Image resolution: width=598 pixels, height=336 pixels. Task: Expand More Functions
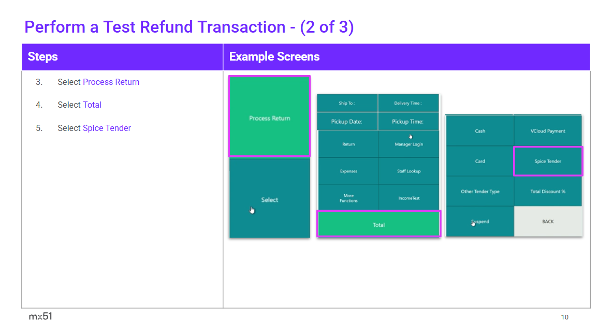pos(348,198)
